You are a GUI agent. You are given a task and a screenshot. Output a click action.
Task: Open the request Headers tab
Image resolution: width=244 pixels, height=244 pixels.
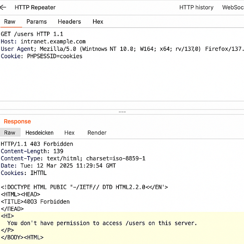click(x=69, y=22)
